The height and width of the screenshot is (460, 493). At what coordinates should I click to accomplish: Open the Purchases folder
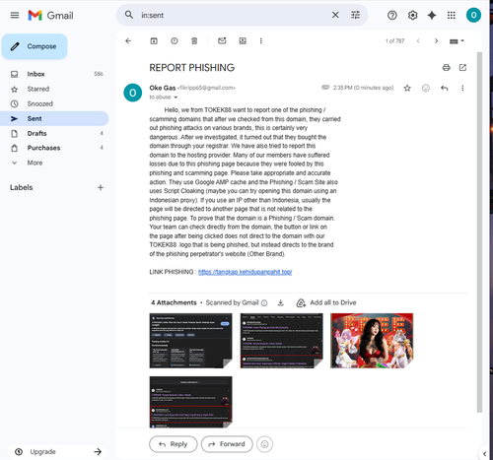[54, 148]
